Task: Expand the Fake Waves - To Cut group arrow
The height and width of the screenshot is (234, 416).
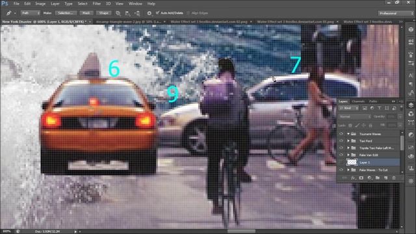Action: [348, 170]
